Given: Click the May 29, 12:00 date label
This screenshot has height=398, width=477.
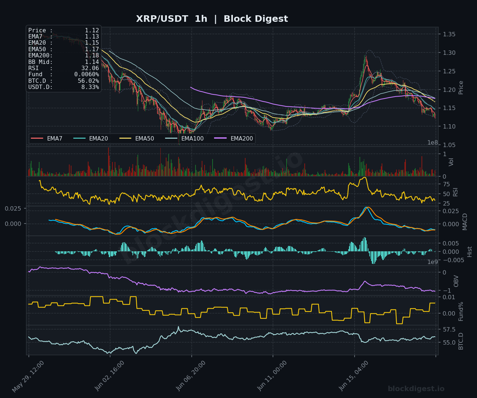Looking at the screenshot, I should [28, 377].
